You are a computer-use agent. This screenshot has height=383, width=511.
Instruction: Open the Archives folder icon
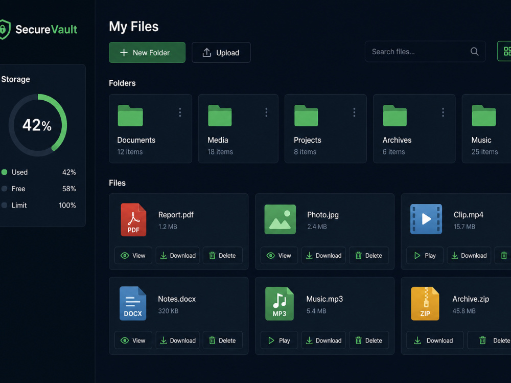[x=394, y=116]
